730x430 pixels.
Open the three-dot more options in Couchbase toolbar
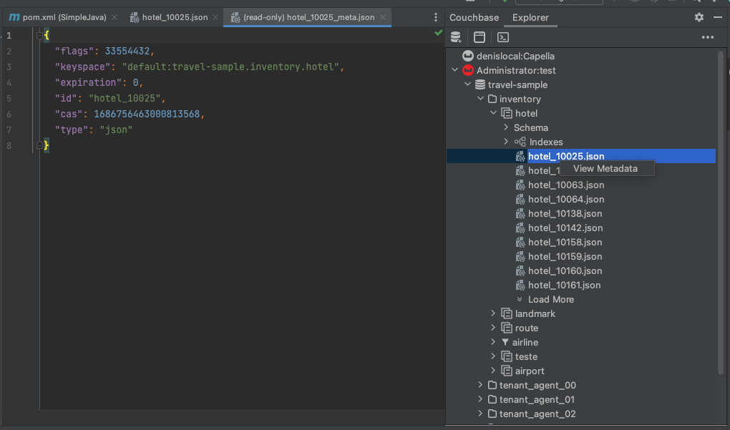708,37
